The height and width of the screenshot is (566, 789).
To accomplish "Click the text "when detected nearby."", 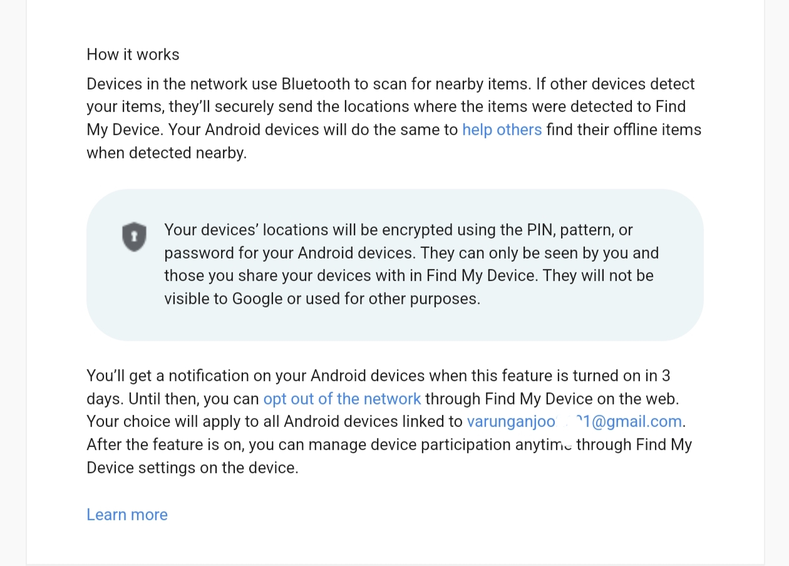I will (167, 153).
